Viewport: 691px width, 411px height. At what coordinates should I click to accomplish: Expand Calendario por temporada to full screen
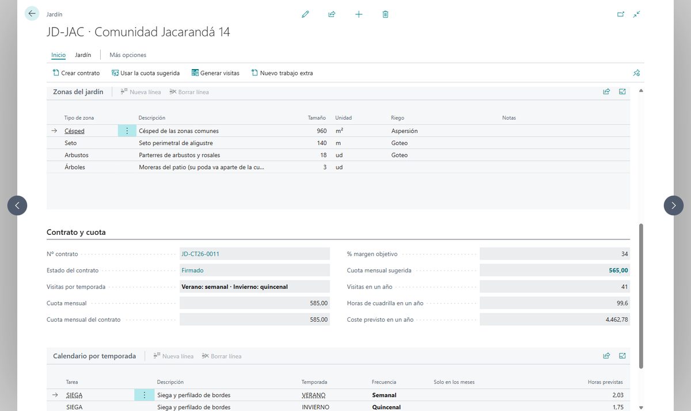(622, 356)
